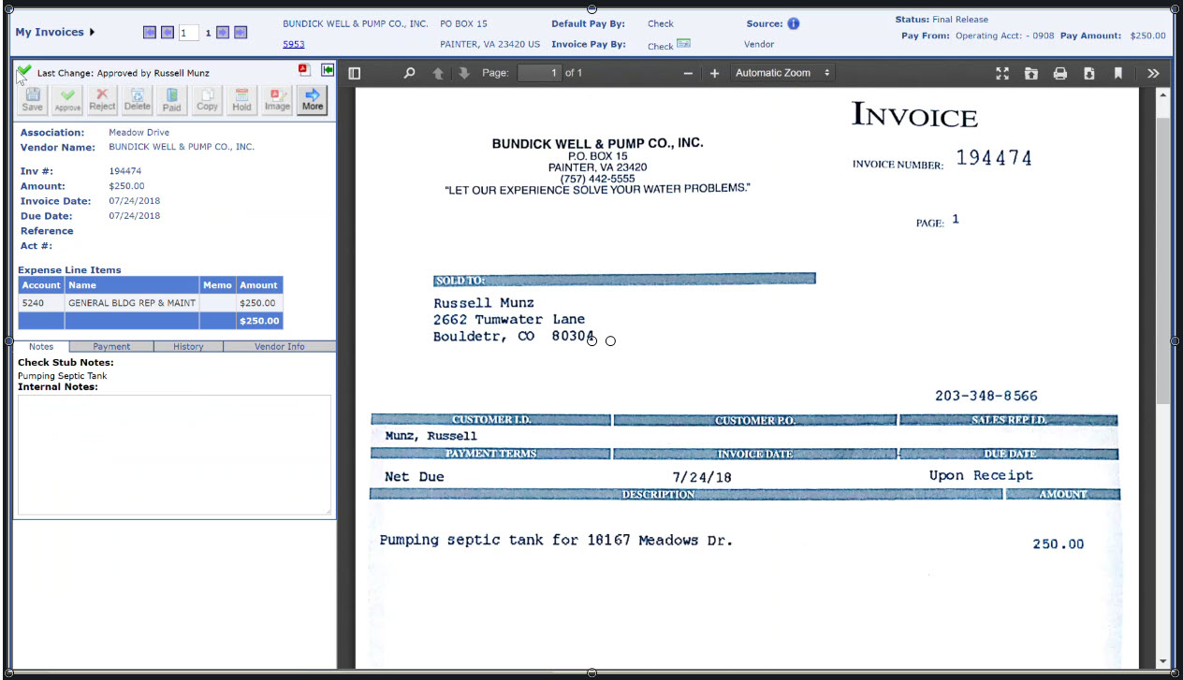This screenshot has height=680, width=1183.
Task: Click the Save invoice button
Action: [x=32, y=99]
